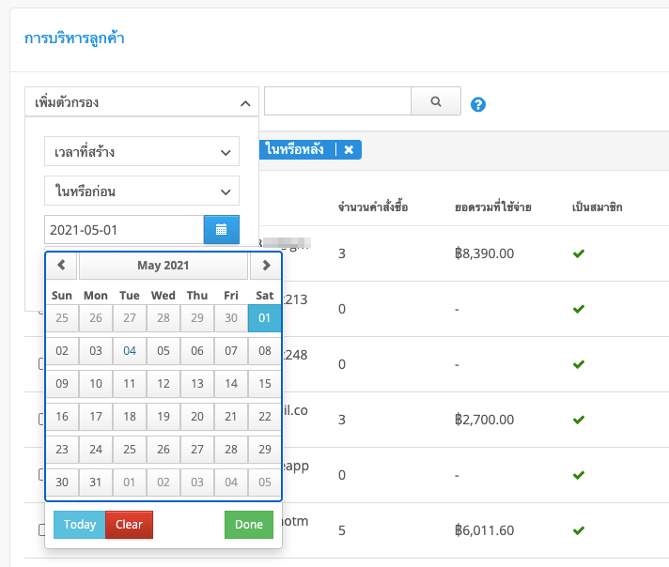
Task: Click the ฿8,390.00 amount cell
Action: click(x=484, y=253)
